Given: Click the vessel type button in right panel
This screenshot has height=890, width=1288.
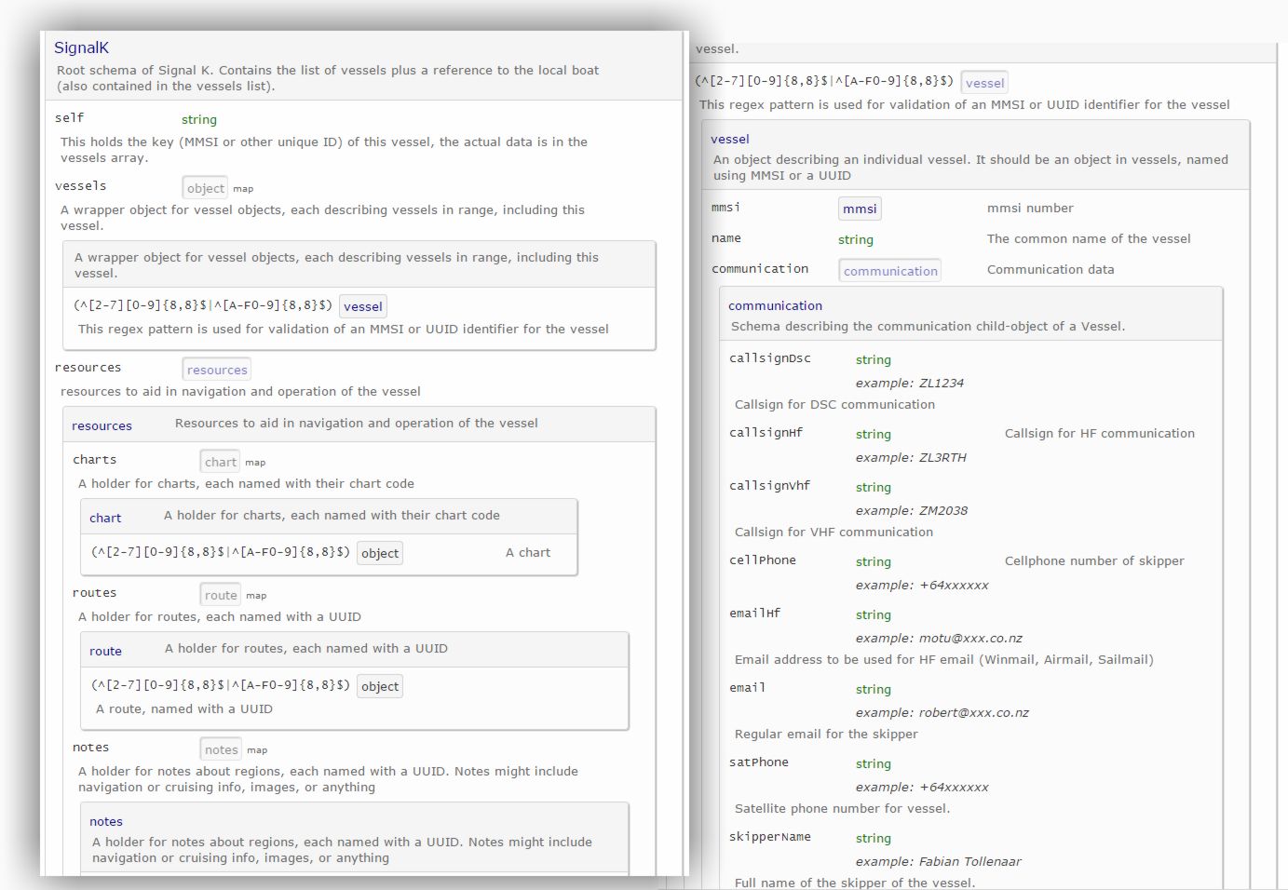Looking at the screenshot, I should click(x=984, y=83).
